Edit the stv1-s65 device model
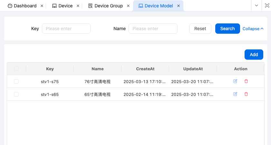 (235, 94)
